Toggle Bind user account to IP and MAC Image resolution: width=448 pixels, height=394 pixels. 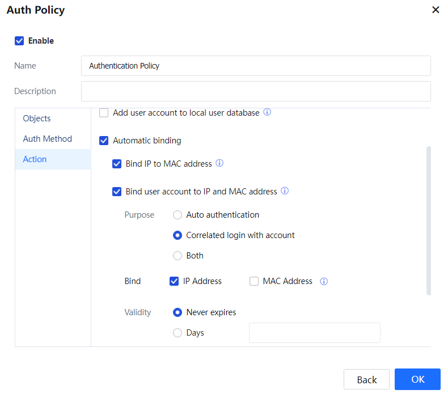click(117, 192)
